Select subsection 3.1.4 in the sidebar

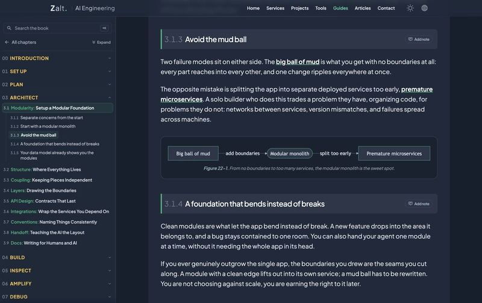(x=55, y=144)
